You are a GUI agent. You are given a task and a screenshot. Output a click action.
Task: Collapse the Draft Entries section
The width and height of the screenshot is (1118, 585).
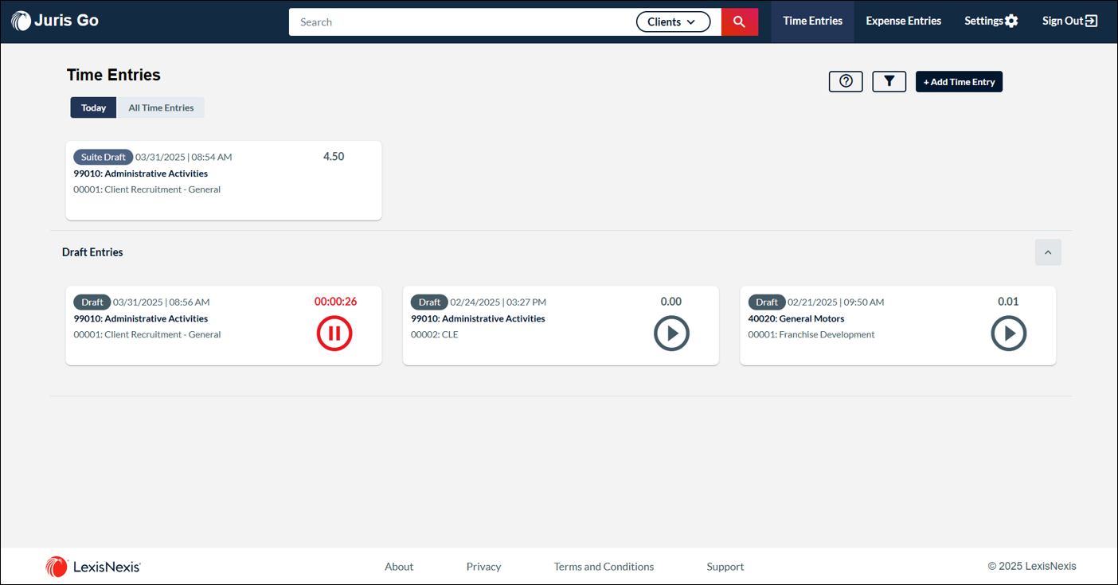[1048, 252]
